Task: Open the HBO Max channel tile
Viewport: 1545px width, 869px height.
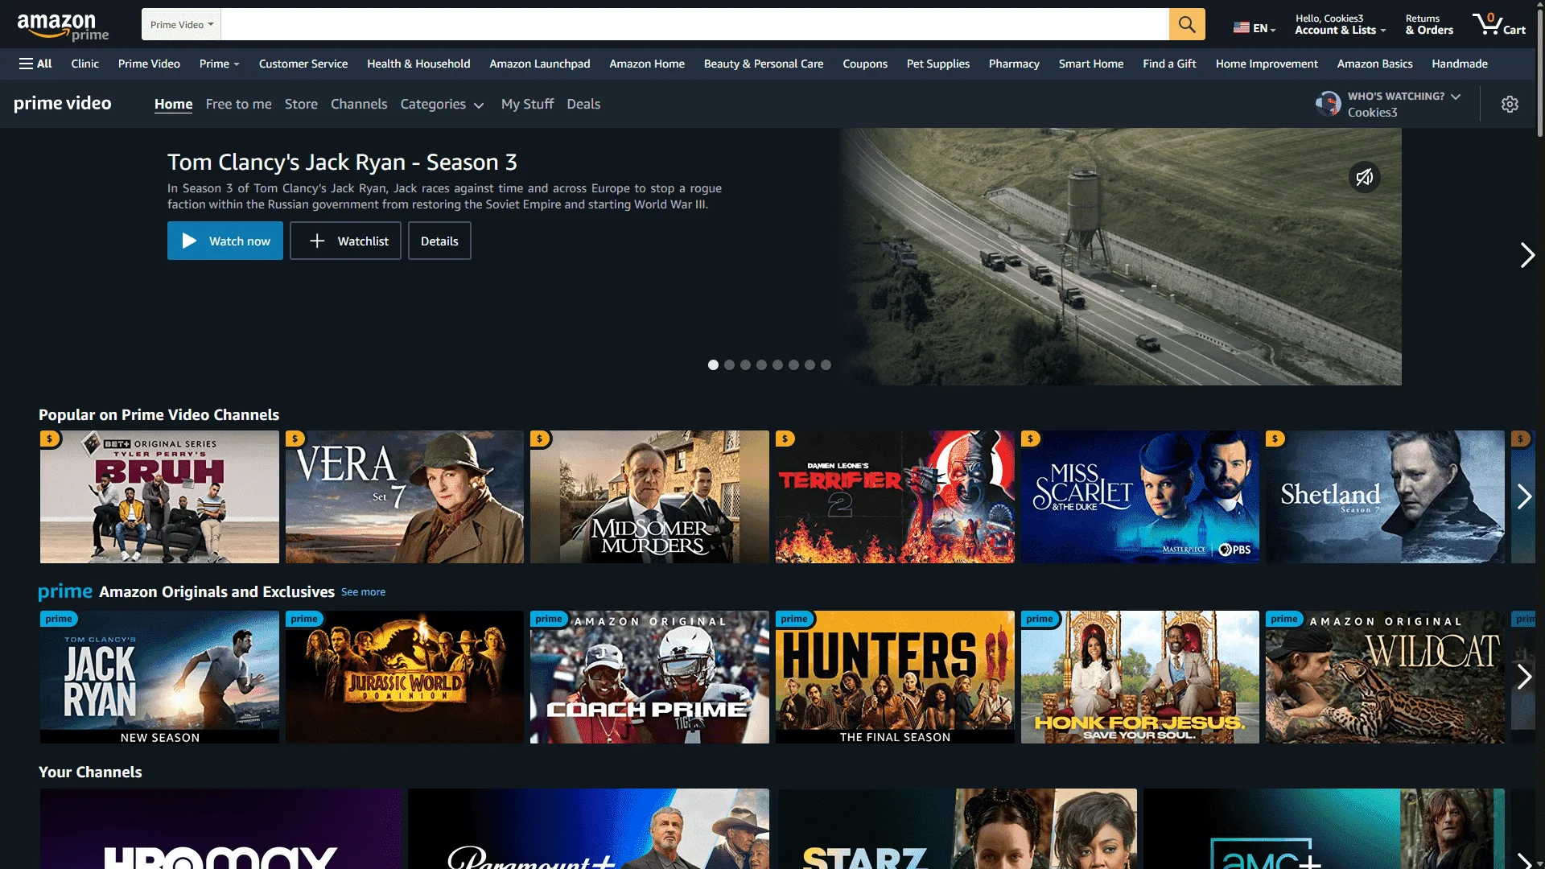Action: pos(221,829)
